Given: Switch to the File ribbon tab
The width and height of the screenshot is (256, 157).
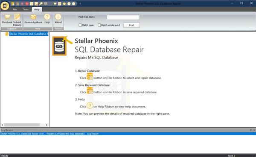Looking at the screenshot, I should [15, 9].
